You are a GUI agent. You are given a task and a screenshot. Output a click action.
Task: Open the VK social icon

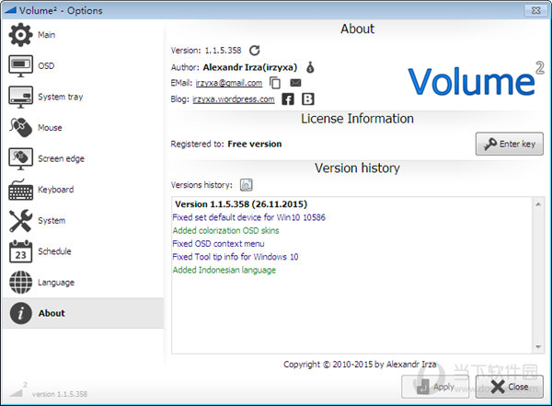(x=308, y=99)
